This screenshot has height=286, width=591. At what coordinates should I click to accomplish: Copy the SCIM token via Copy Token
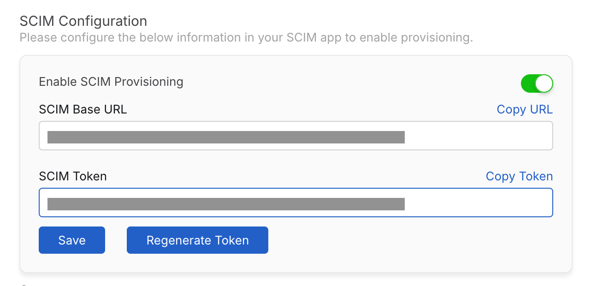click(519, 176)
